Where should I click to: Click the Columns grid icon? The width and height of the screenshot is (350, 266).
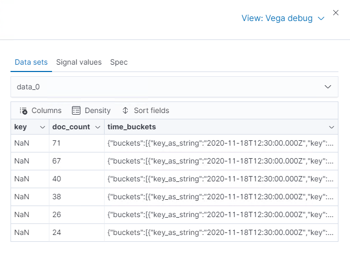[x=24, y=110]
